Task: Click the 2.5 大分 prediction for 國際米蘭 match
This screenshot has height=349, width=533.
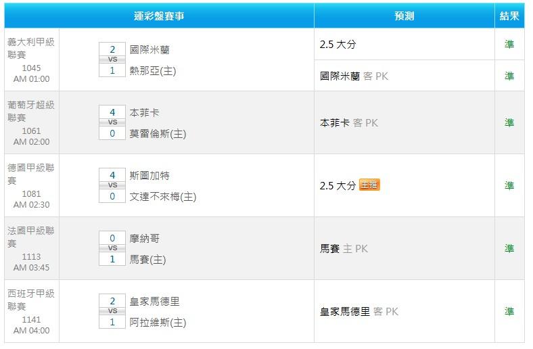Action: (338, 45)
